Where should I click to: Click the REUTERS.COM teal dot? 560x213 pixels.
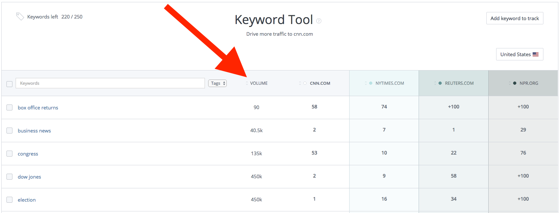(x=440, y=83)
